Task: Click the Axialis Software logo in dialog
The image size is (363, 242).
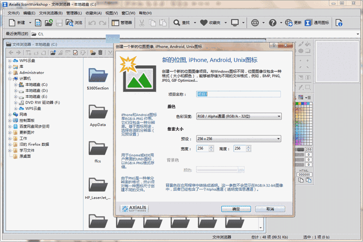Action: coord(134,208)
